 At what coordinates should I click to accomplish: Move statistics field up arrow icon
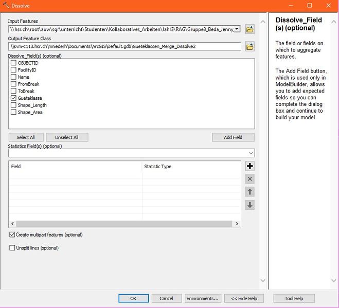(250, 192)
